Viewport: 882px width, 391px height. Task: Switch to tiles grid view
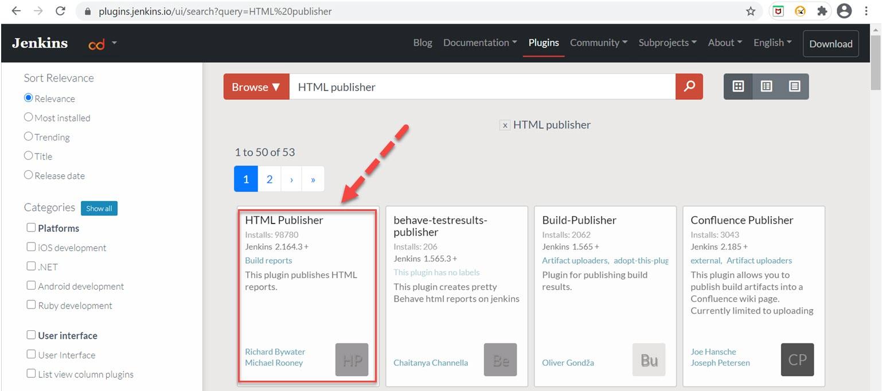point(738,87)
